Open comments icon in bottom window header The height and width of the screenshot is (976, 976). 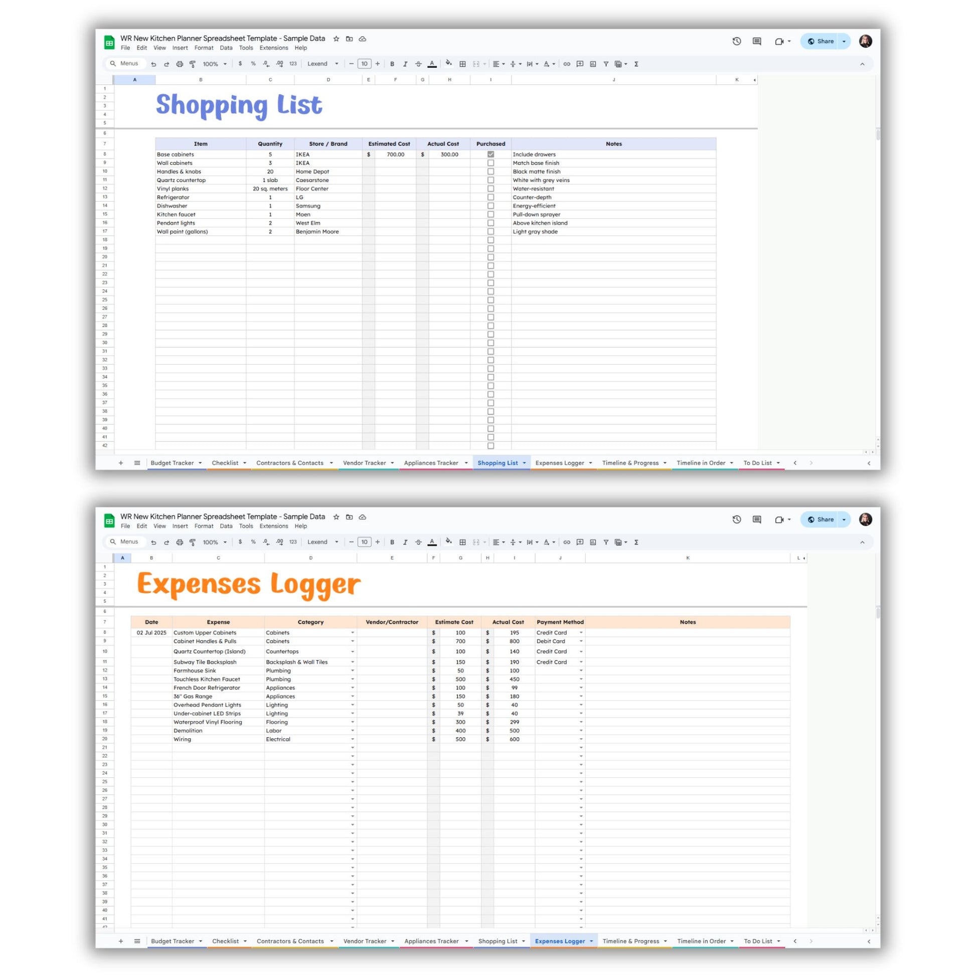pyautogui.click(x=757, y=519)
